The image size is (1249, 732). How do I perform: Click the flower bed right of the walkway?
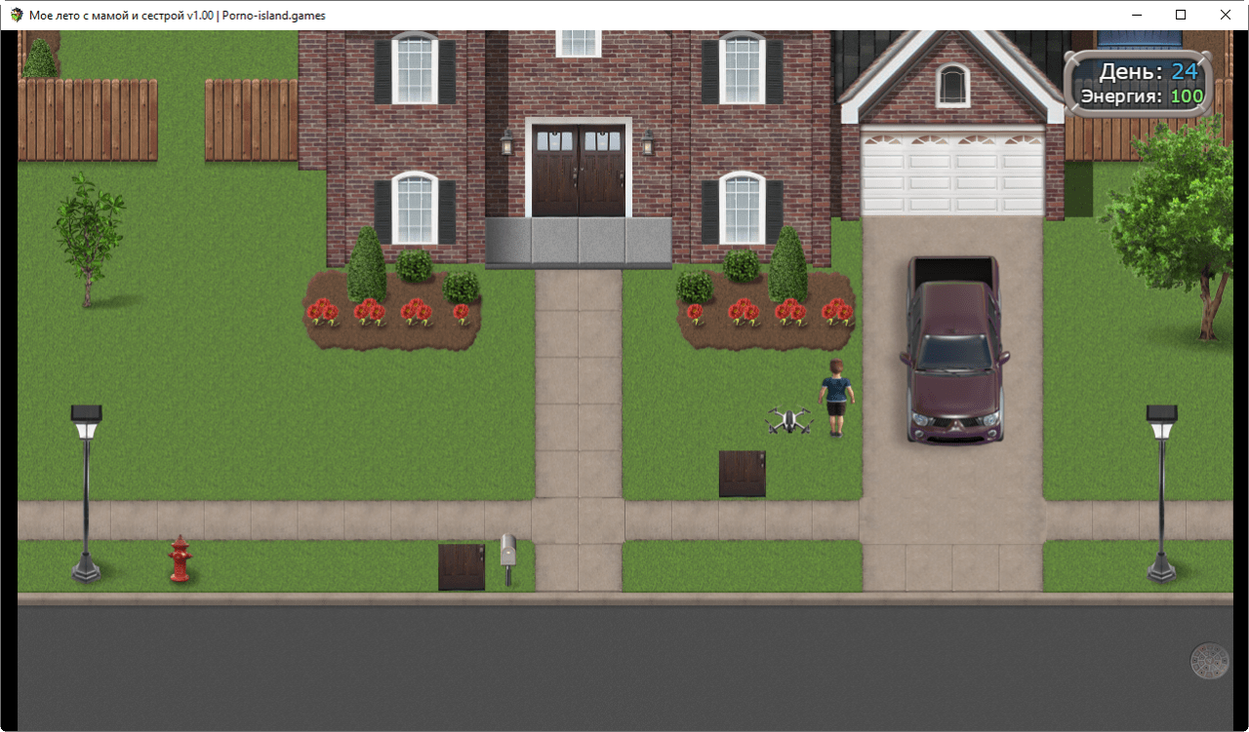pos(765,312)
